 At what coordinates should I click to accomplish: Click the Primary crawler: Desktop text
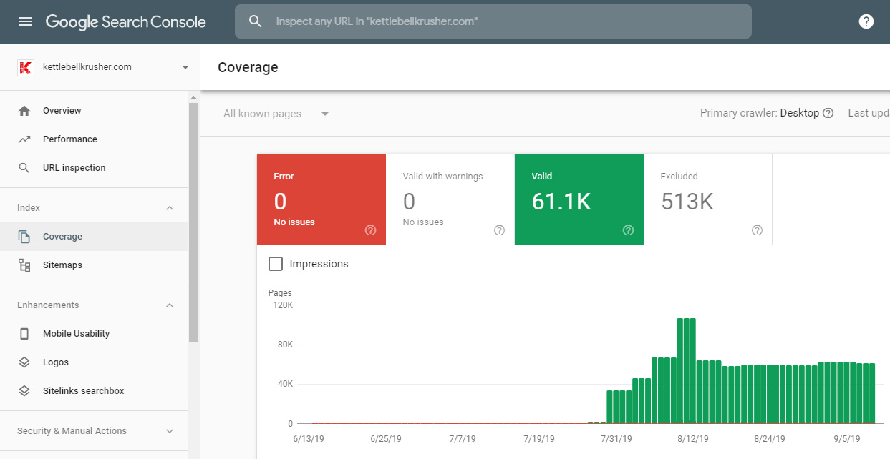(x=760, y=113)
